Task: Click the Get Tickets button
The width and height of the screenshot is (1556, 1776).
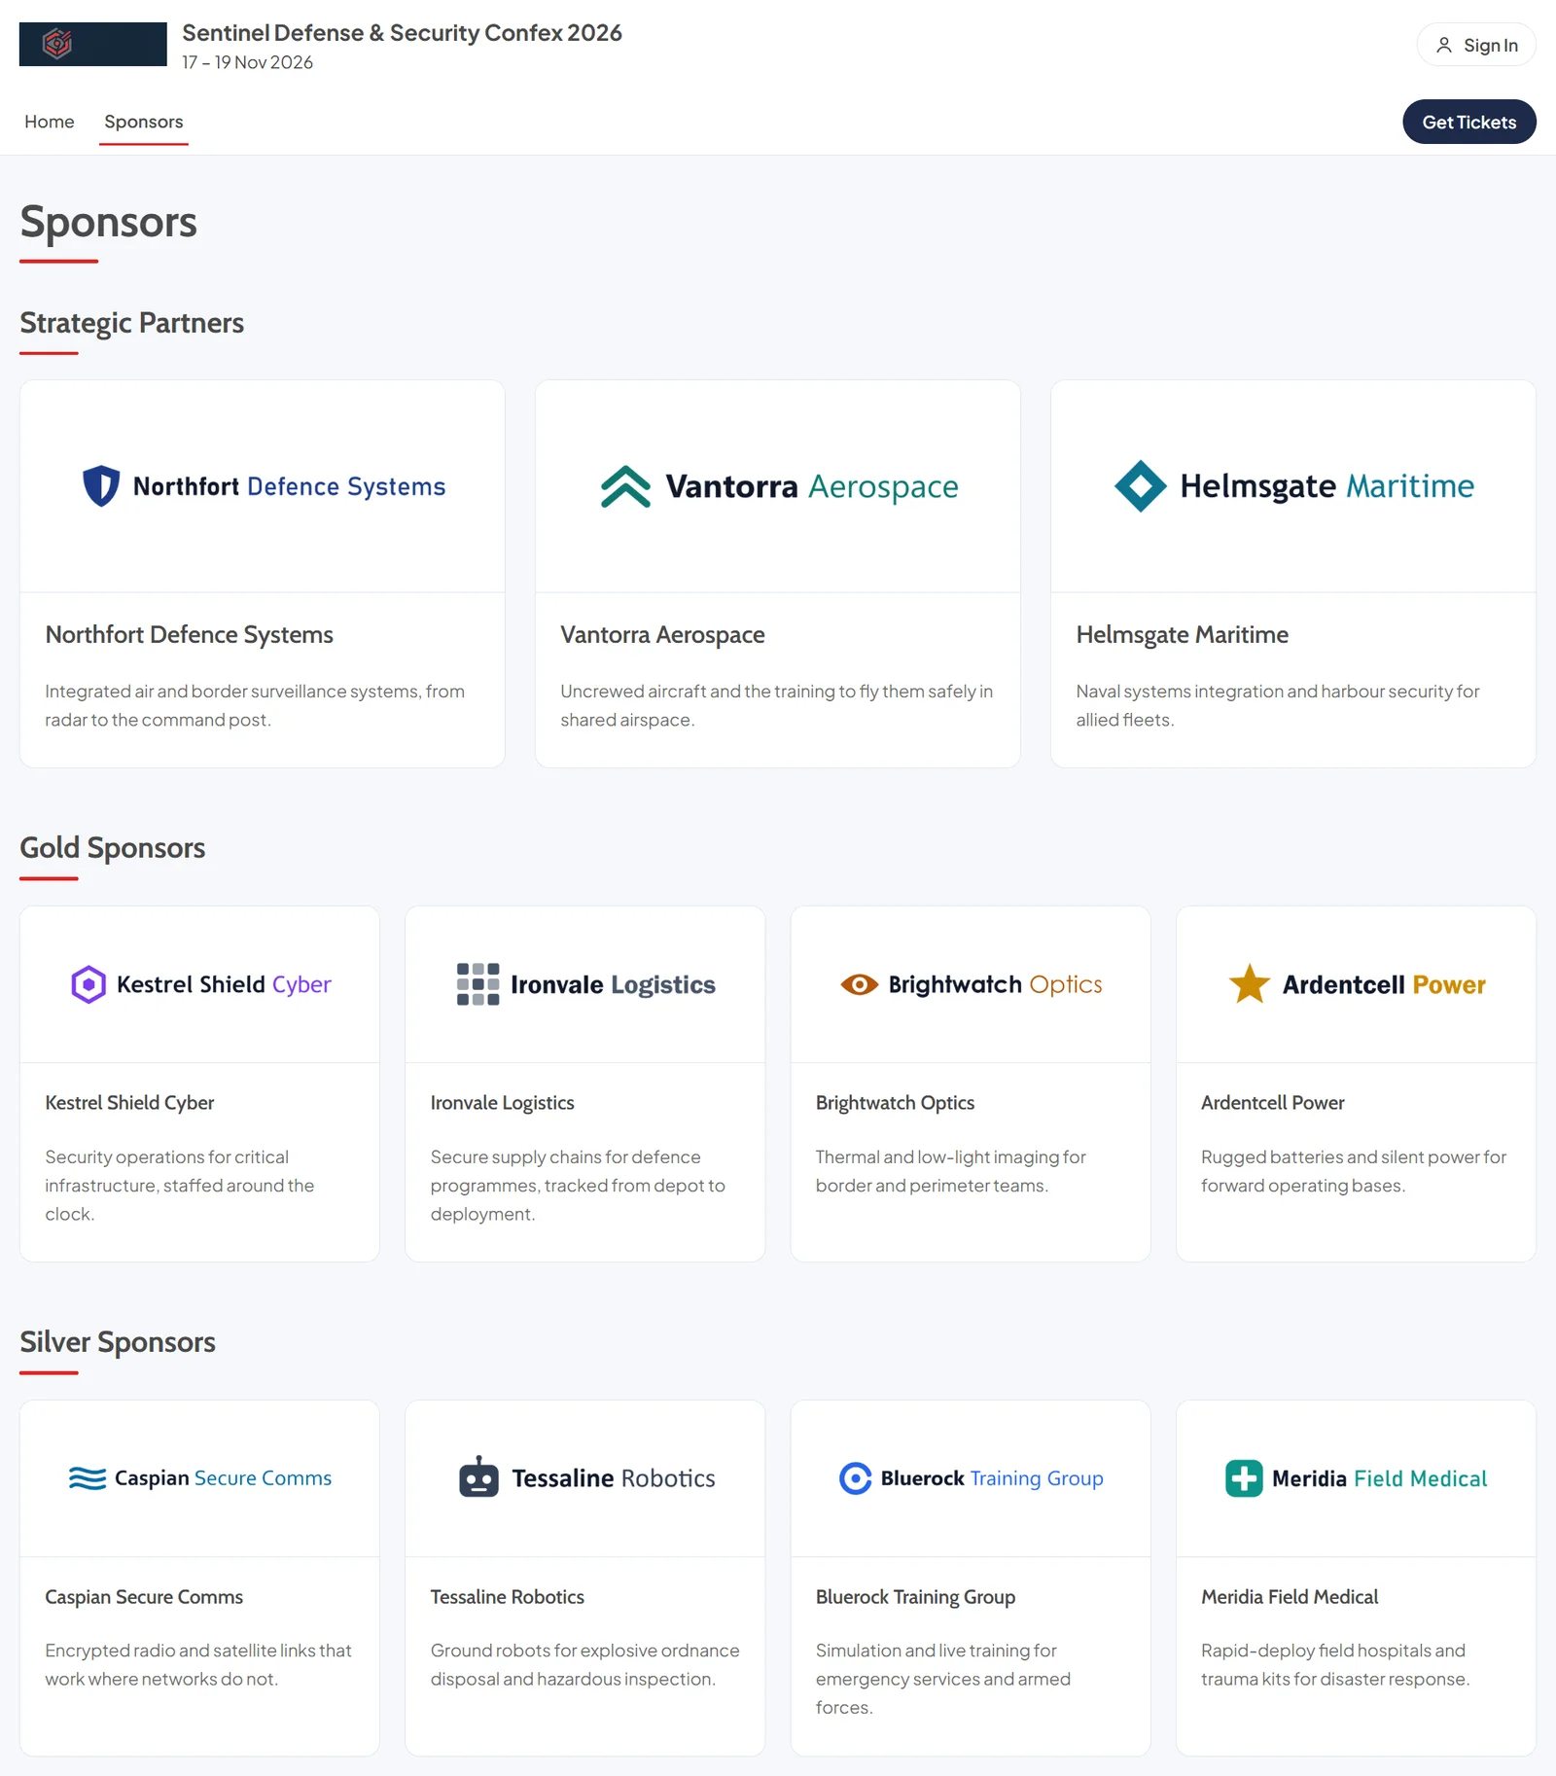Action: 1469,122
